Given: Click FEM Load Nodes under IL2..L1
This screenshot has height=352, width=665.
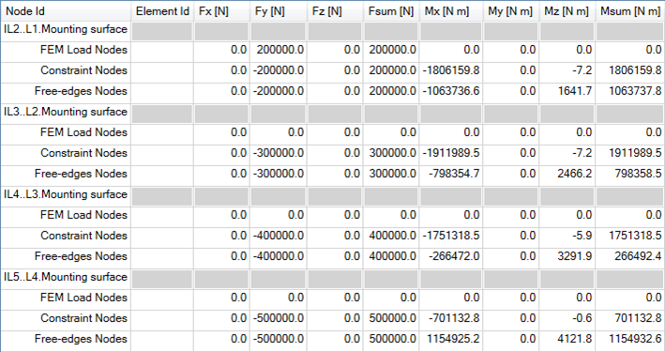Looking at the screenshot, I should click(84, 50).
